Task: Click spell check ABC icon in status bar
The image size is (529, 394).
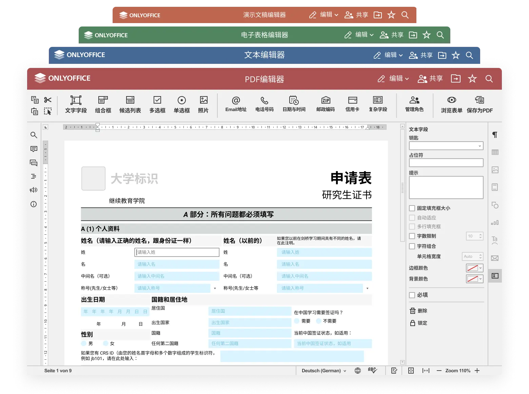Action: pyautogui.click(x=372, y=370)
